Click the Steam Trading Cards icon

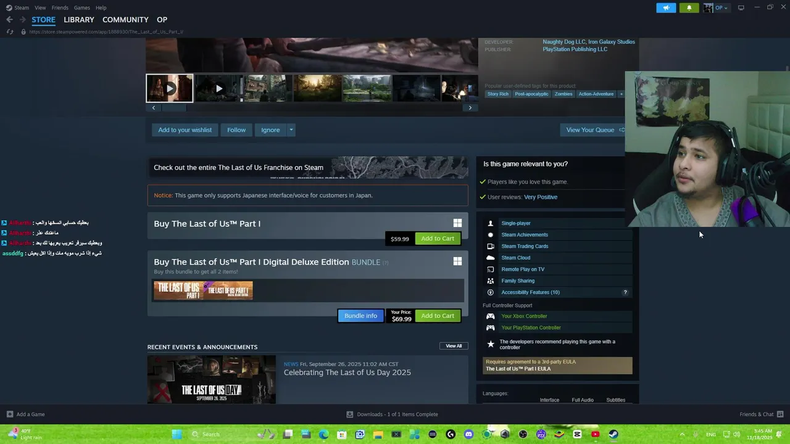[x=491, y=246]
